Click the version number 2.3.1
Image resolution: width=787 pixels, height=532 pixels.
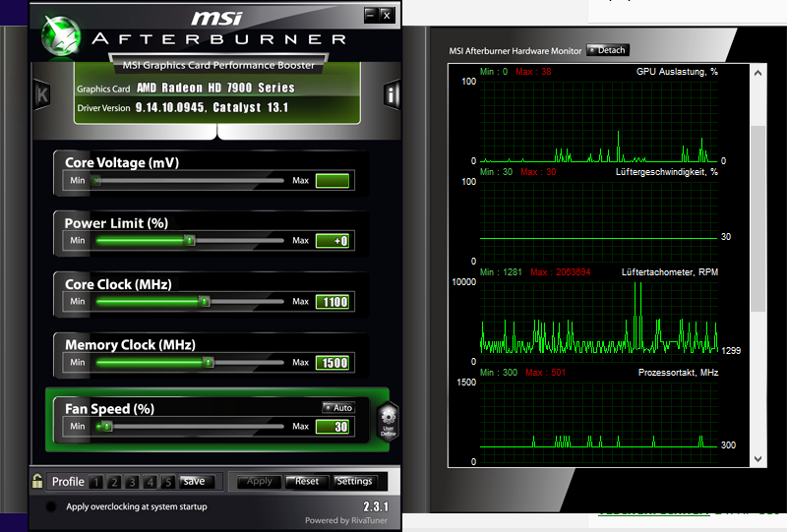pyautogui.click(x=376, y=506)
